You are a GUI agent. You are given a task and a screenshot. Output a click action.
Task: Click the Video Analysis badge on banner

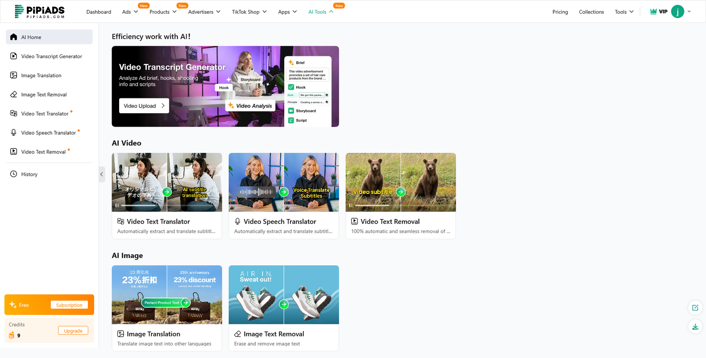point(250,106)
